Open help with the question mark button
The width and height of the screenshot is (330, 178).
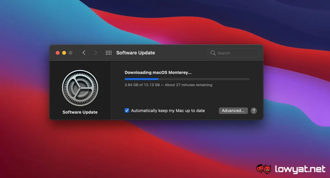point(254,111)
